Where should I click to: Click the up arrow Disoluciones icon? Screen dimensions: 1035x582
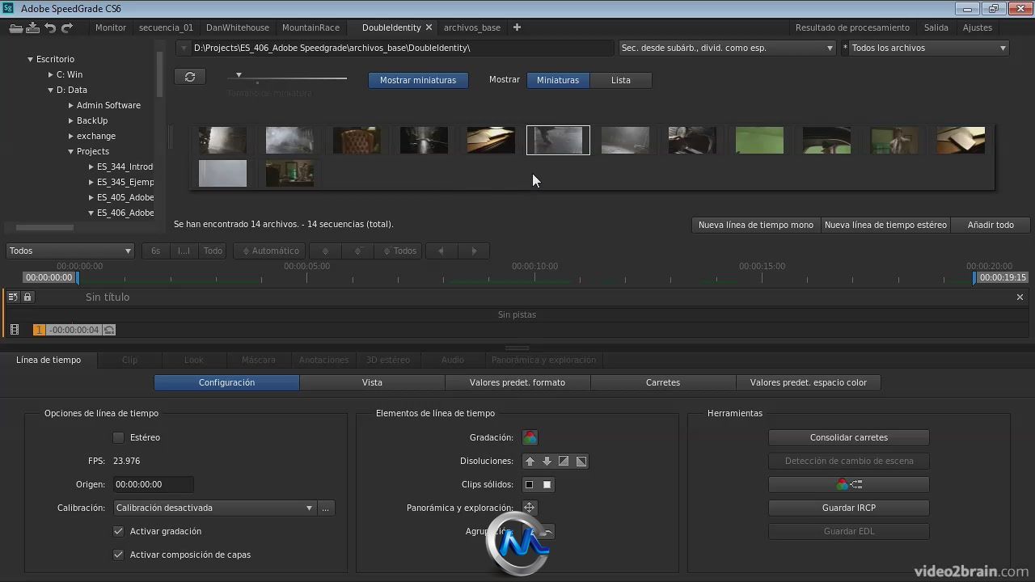530,461
